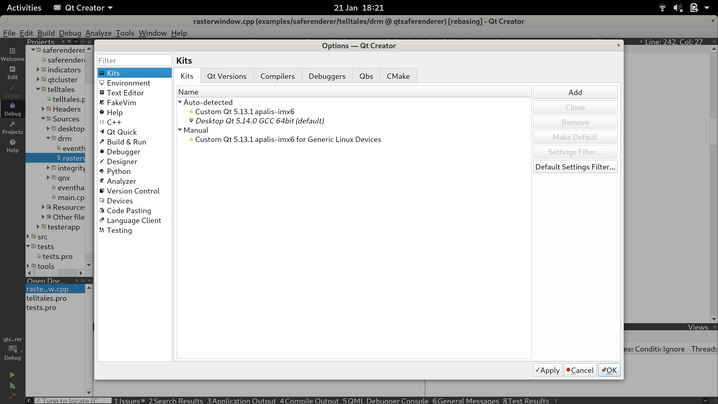The height and width of the screenshot is (404, 718).
Task: Select the Devices options category
Action: pos(134,201)
